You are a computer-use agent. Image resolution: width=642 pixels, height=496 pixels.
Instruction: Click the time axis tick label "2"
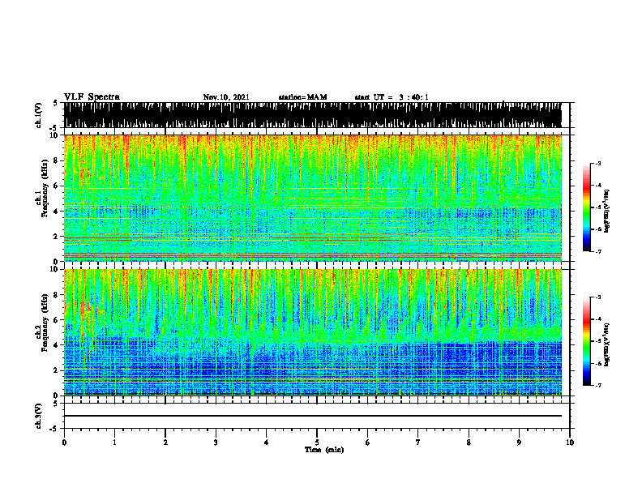(165, 443)
